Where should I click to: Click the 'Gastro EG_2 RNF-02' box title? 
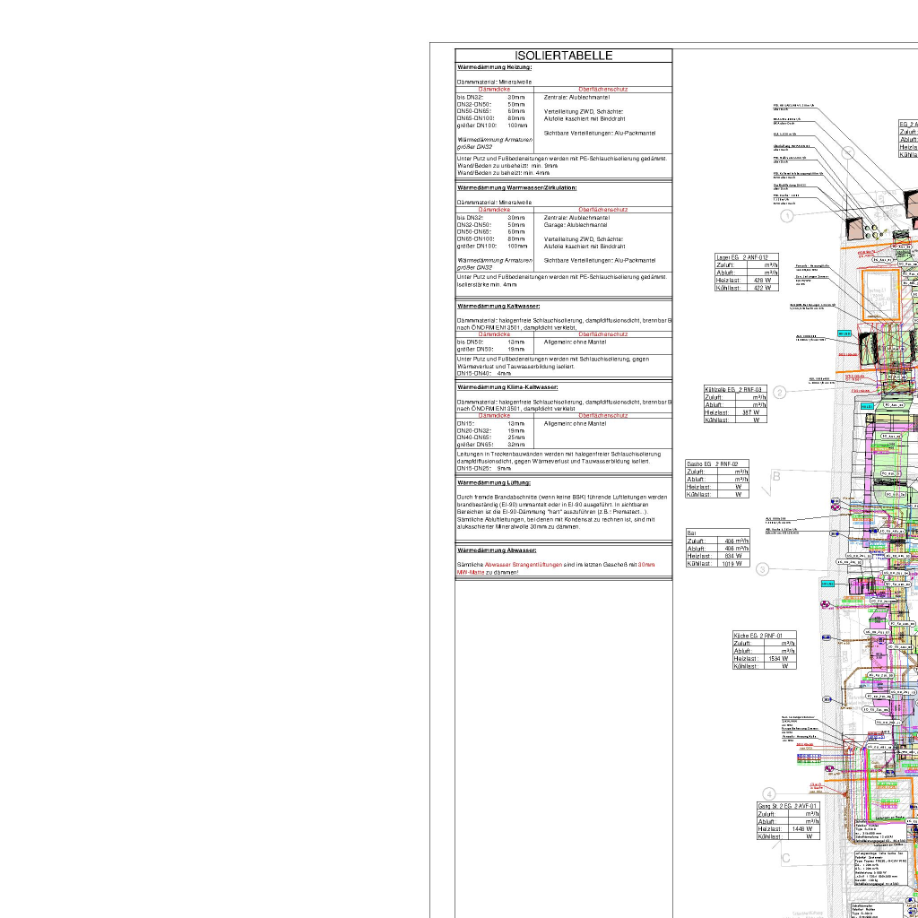[x=713, y=463]
